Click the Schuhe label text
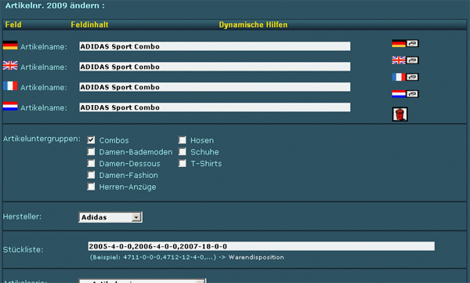The image size is (470, 283). 204,152
